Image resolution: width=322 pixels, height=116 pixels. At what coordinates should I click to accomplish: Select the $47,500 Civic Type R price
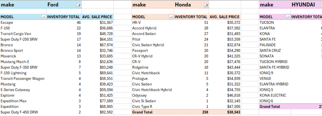225,107
